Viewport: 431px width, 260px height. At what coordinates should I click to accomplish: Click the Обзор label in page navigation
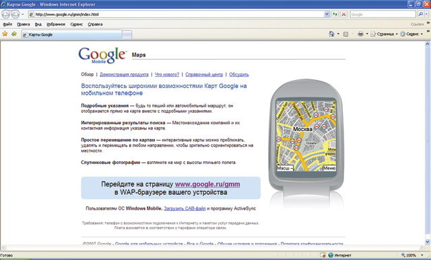[87, 75]
